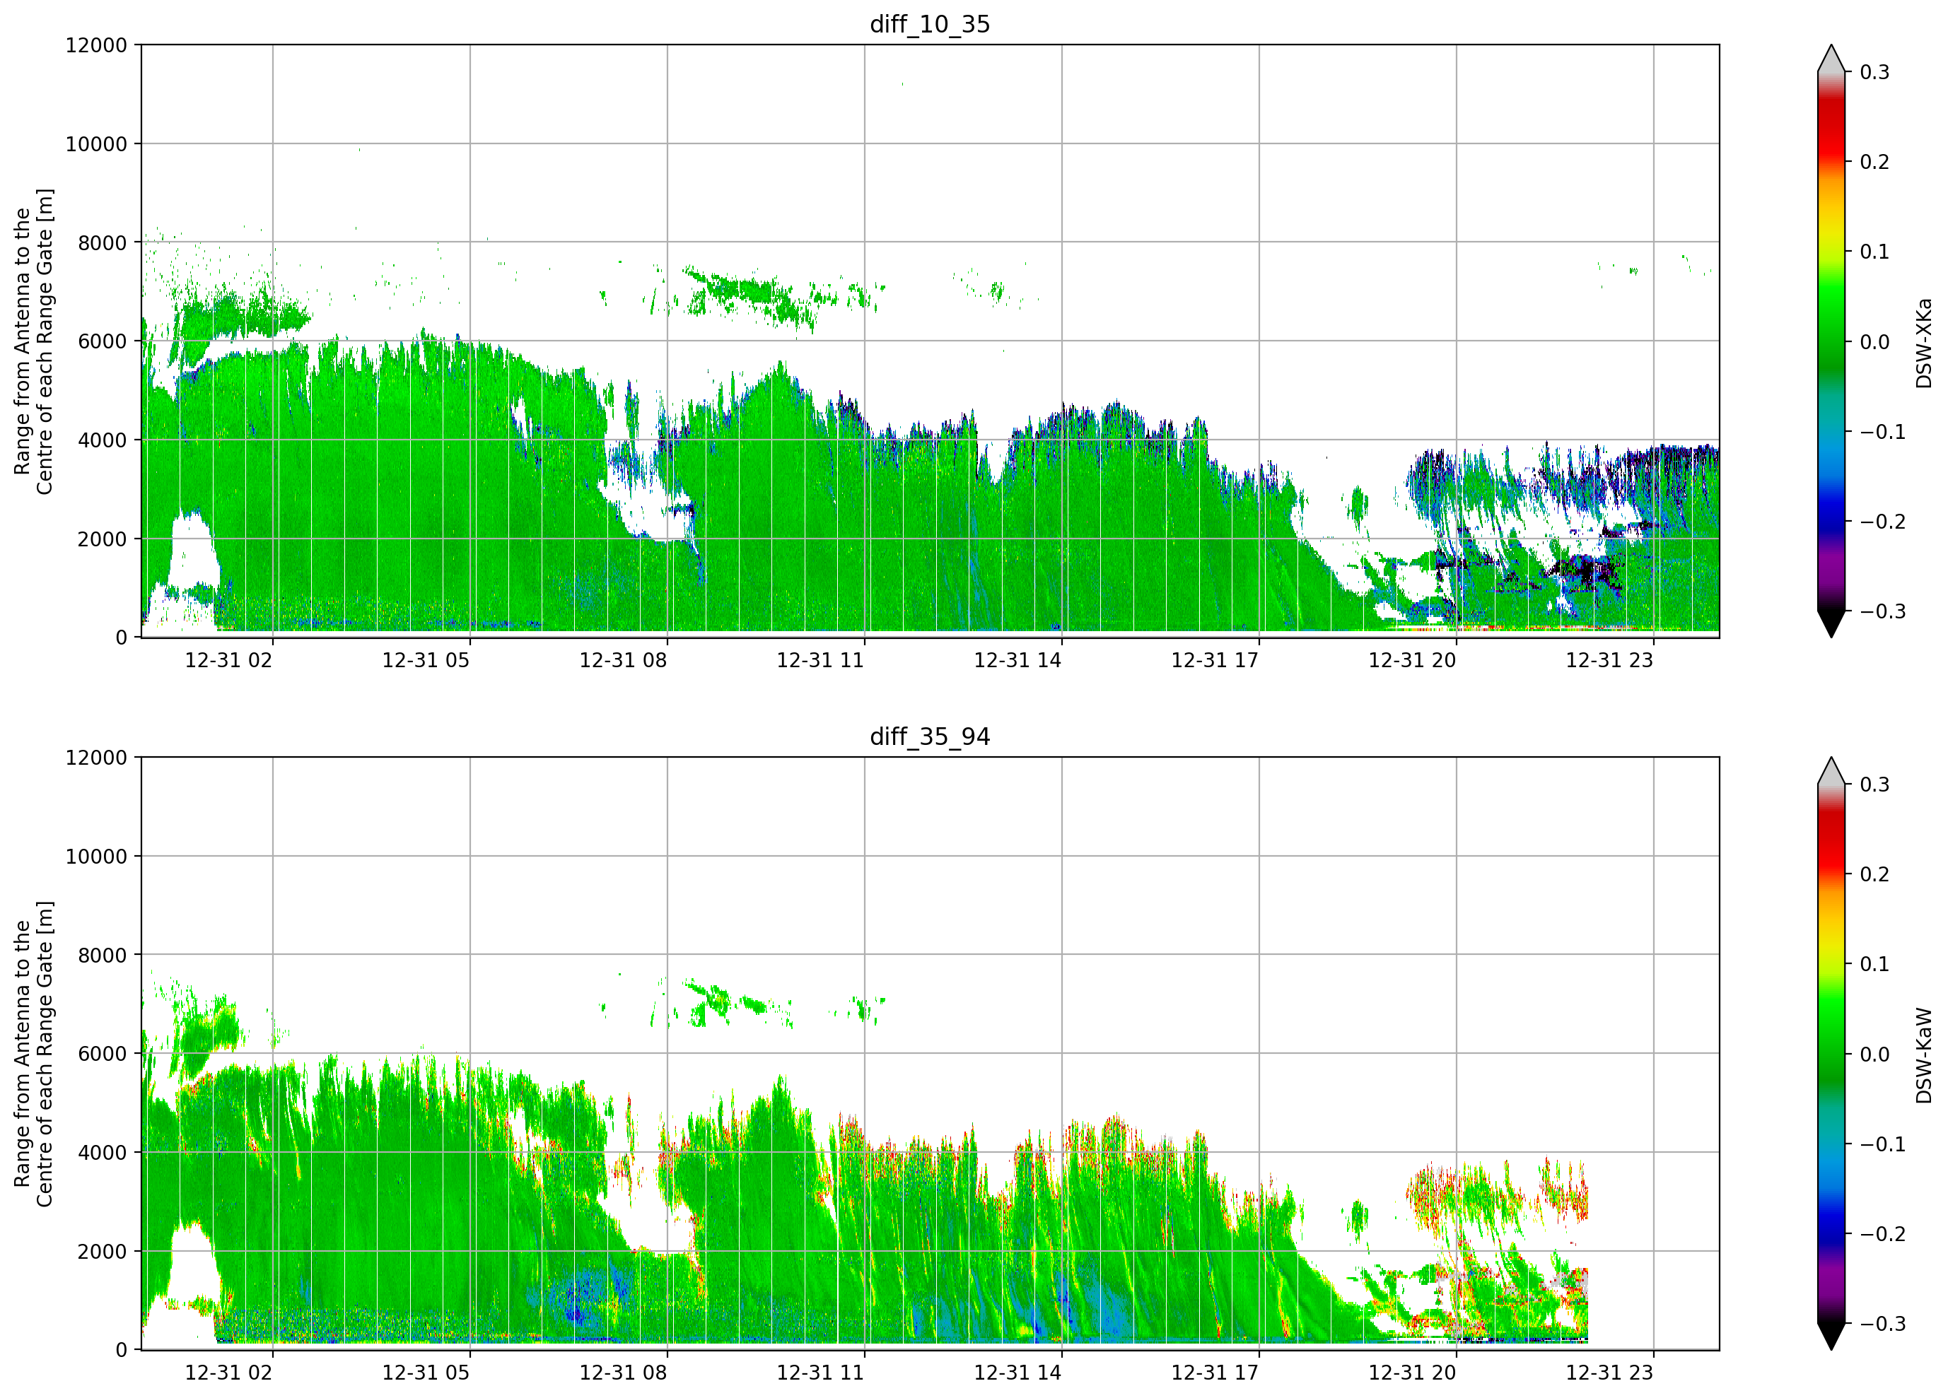Click the 0 y-tick of diff_35_94

point(121,1351)
